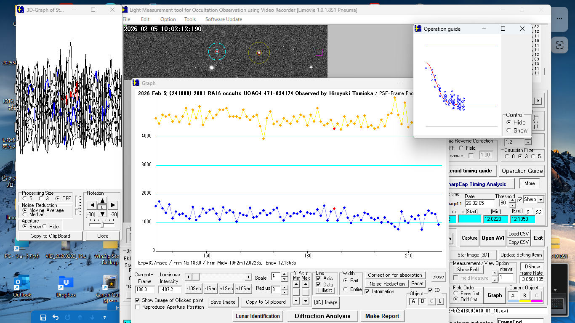Select the Median noise reduction option
This screenshot has height=323, width=575.
(x=25, y=214)
